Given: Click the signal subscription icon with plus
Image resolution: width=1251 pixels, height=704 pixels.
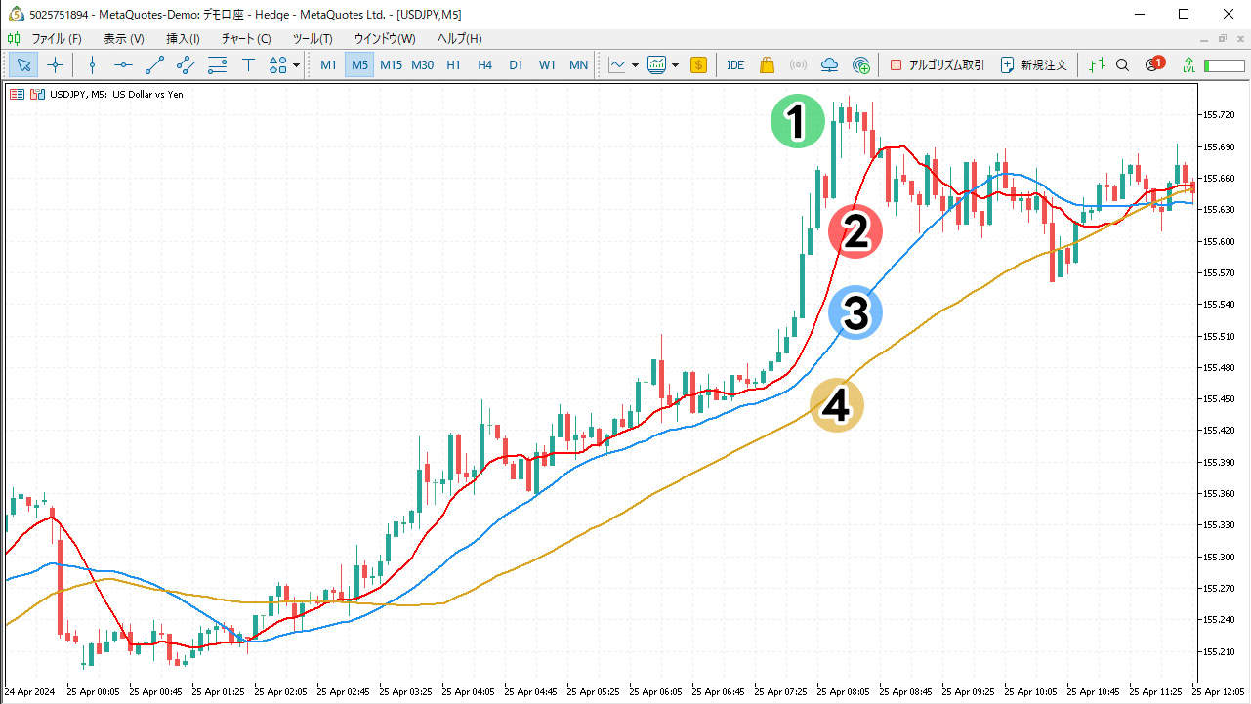Looking at the screenshot, I should pyautogui.click(x=860, y=65).
